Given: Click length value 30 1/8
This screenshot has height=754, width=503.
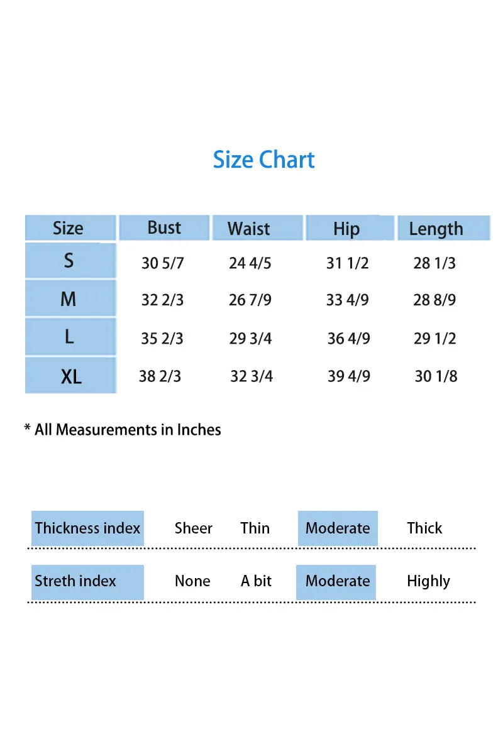Looking at the screenshot, I should (x=436, y=376).
